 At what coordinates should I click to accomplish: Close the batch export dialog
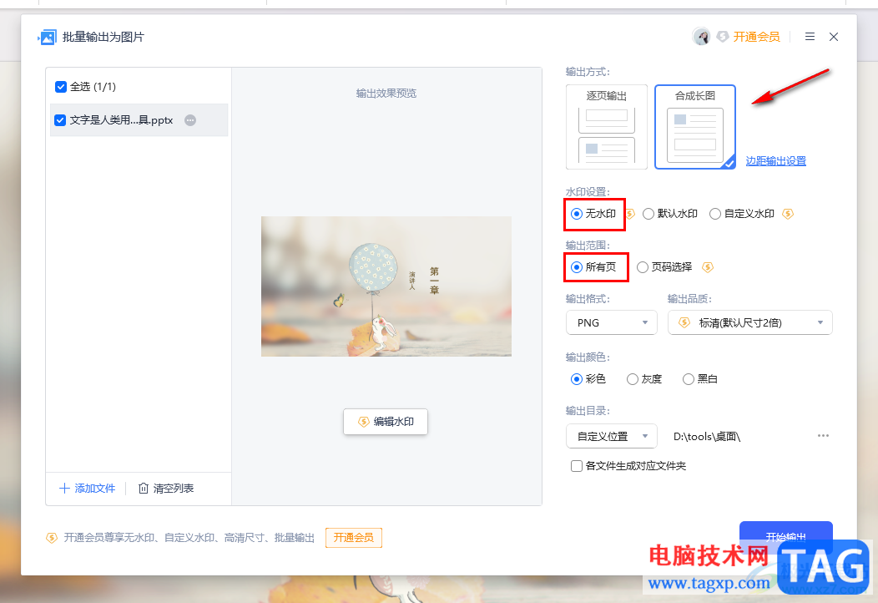(834, 37)
